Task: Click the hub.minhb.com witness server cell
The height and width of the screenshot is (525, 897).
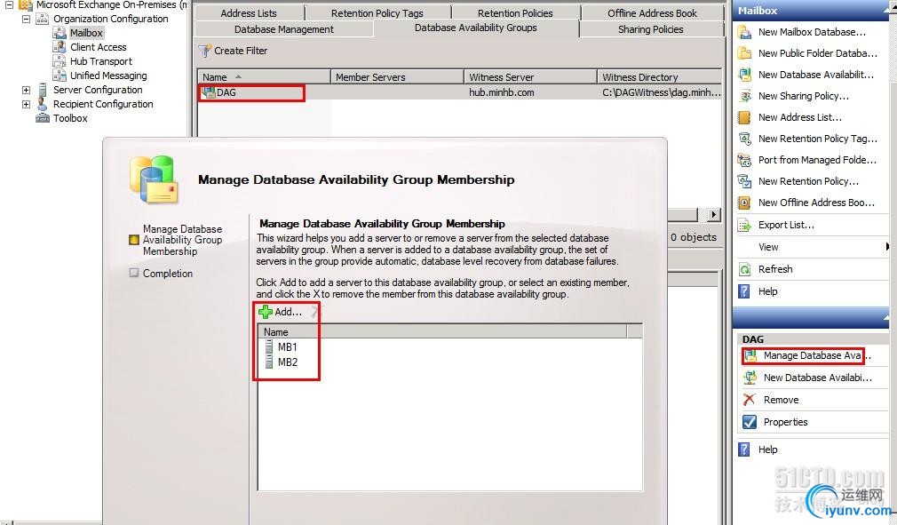Action: click(x=502, y=92)
